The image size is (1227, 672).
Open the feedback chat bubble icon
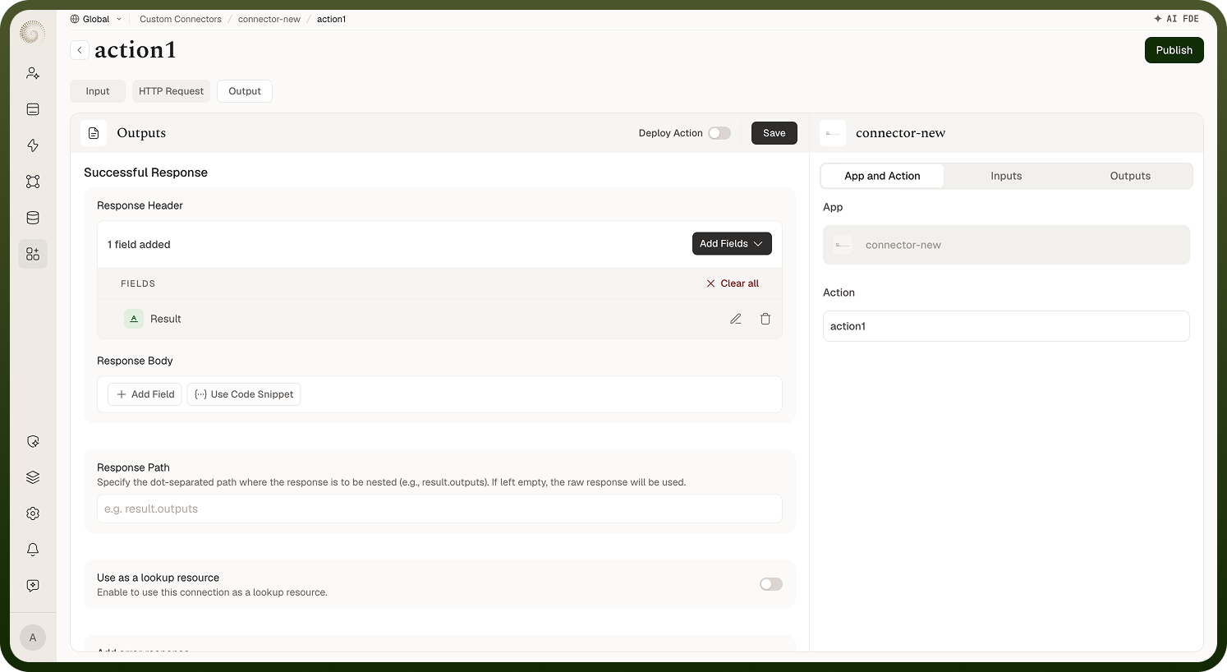click(x=33, y=586)
